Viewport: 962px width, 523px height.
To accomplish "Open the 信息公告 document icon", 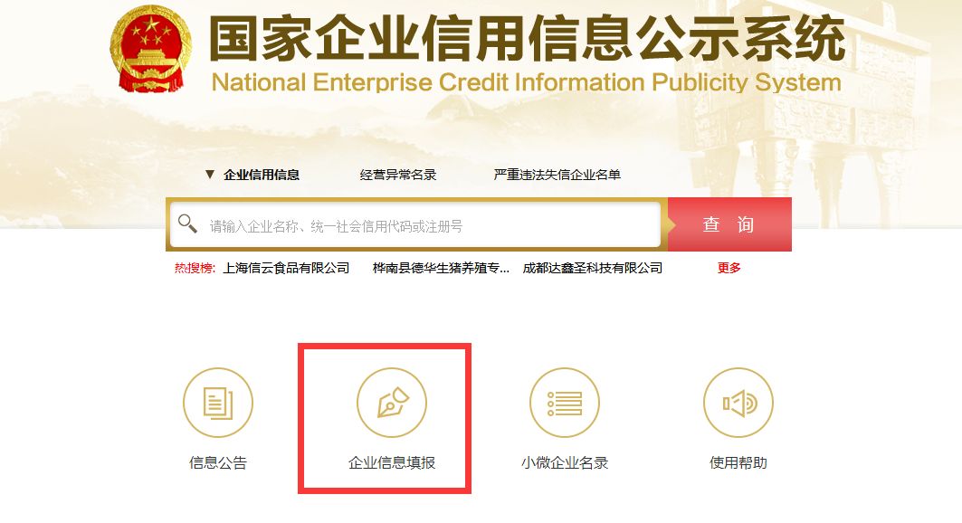I will [218, 403].
